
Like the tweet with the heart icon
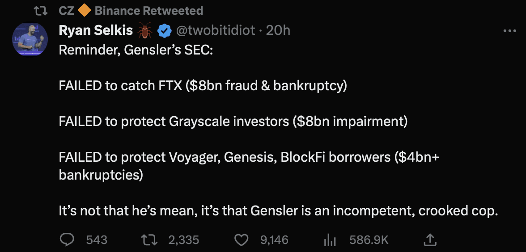click(x=242, y=240)
